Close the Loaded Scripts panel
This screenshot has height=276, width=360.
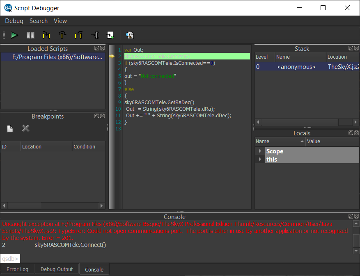click(x=102, y=48)
